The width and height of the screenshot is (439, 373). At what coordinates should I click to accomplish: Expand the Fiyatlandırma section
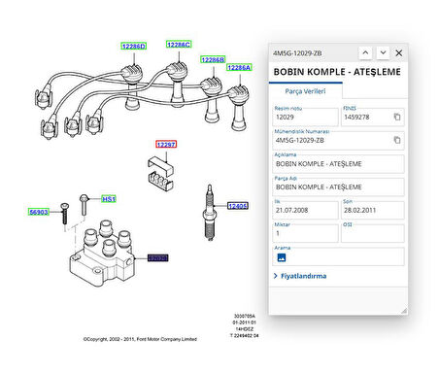point(300,276)
